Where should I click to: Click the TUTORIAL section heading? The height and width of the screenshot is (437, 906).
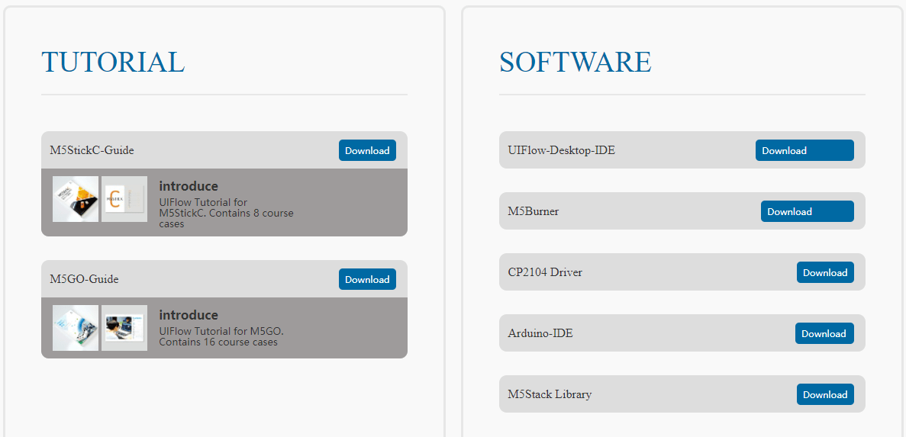(113, 62)
